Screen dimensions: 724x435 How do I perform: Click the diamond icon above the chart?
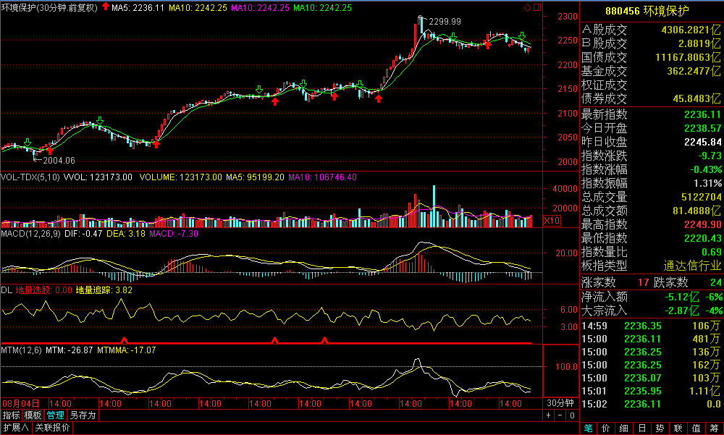pos(527,7)
